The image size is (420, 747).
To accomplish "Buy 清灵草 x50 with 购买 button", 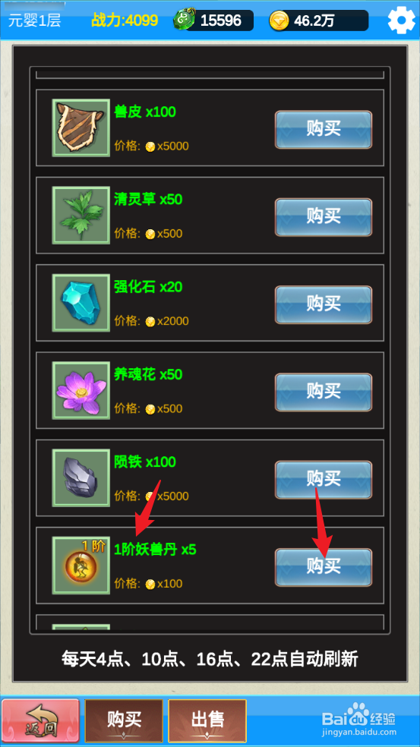I will (324, 217).
